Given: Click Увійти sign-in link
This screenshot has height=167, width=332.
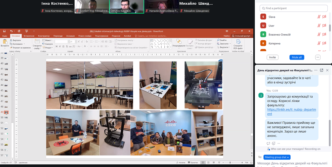Looking at the screenshot, I should pyautogui.click(x=226, y=36).
